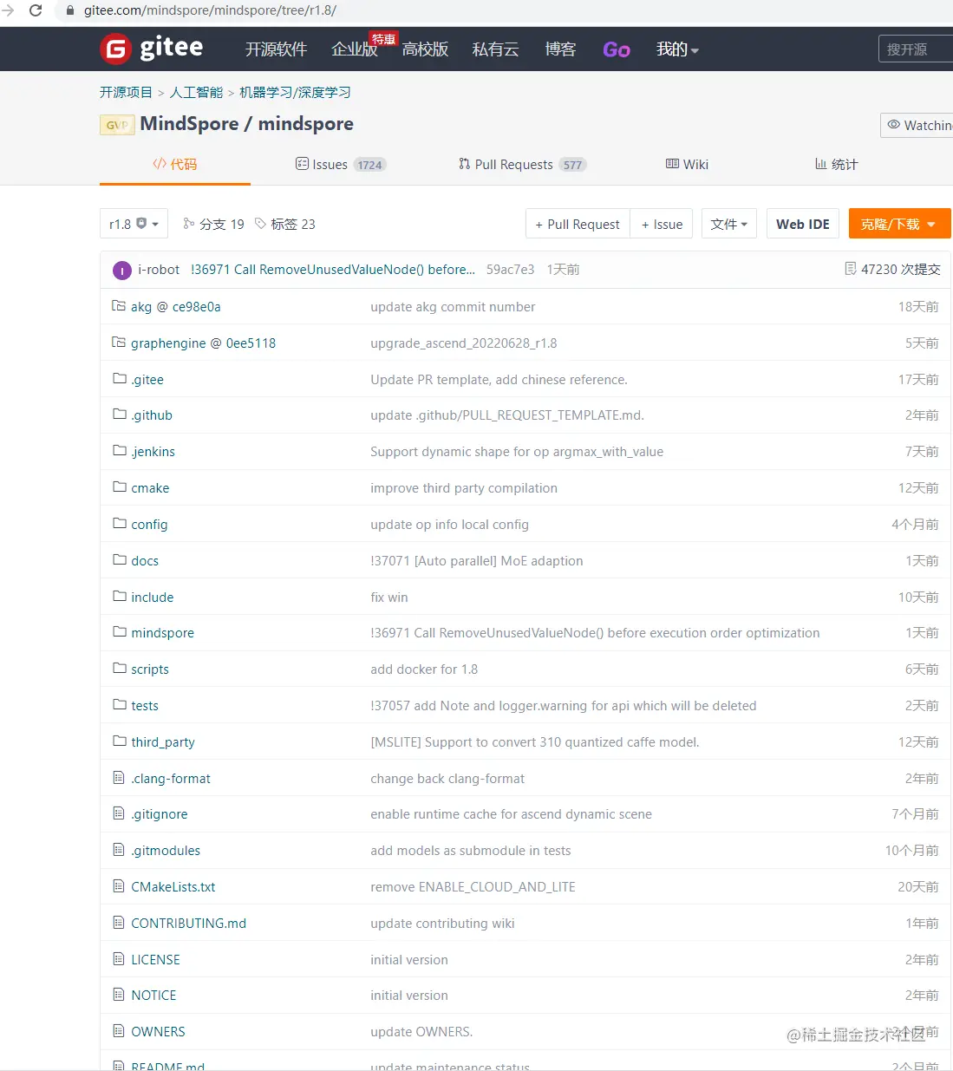Click the branch icon next to 分支 19
953x1071 pixels.
(x=189, y=224)
